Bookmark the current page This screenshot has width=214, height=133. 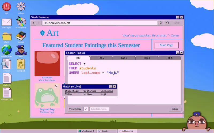(160, 23)
